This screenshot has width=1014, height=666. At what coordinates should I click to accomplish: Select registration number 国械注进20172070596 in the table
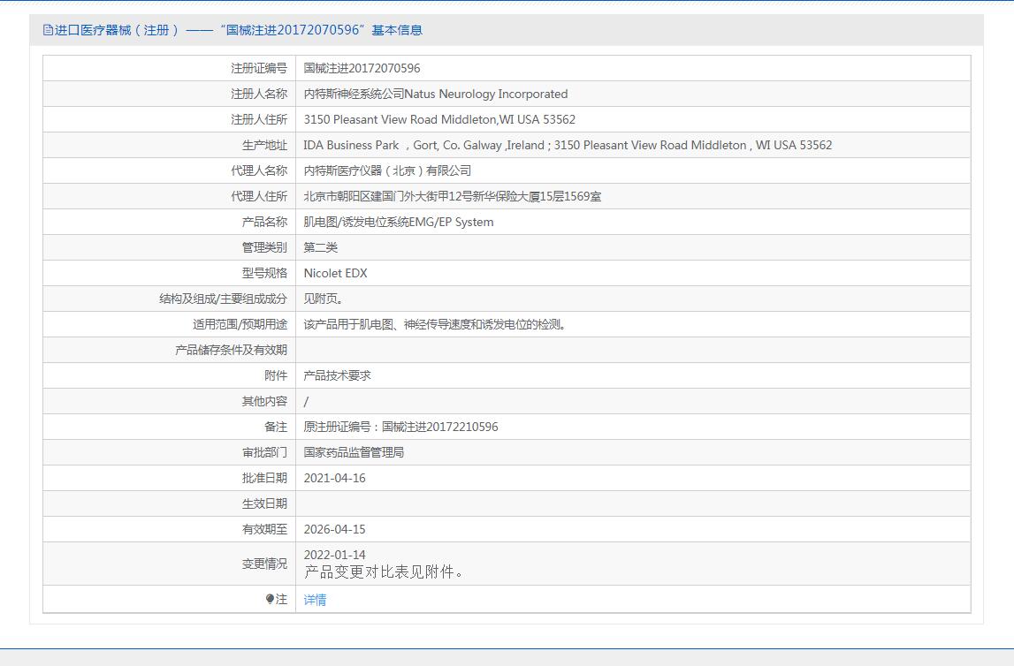(362, 68)
